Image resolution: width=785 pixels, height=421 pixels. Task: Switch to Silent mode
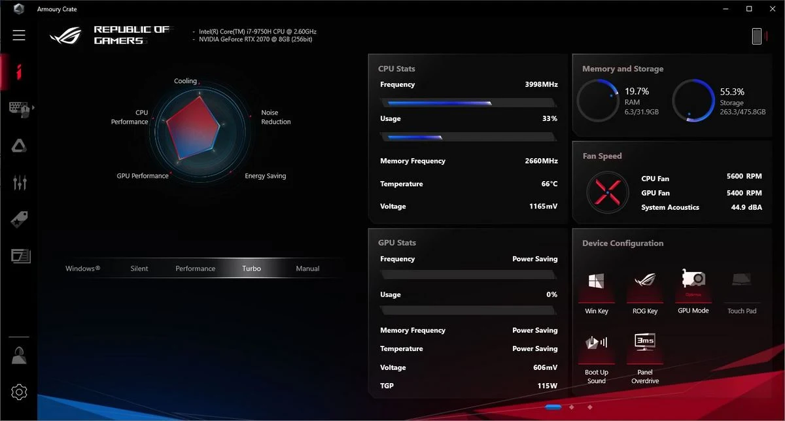tap(139, 268)
